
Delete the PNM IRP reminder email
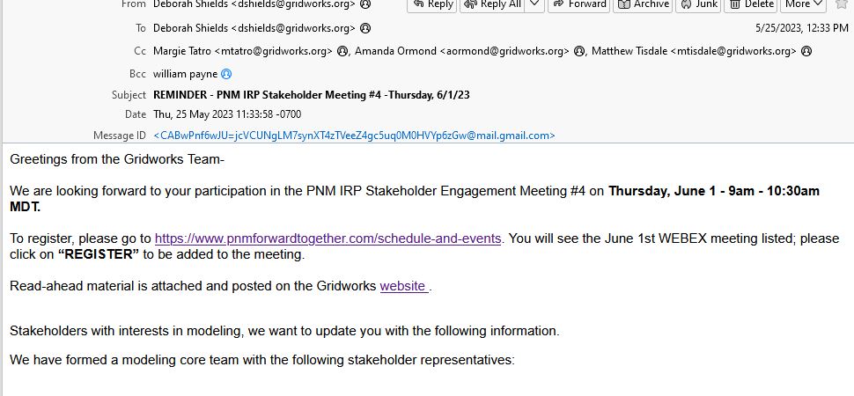[751, 4]
